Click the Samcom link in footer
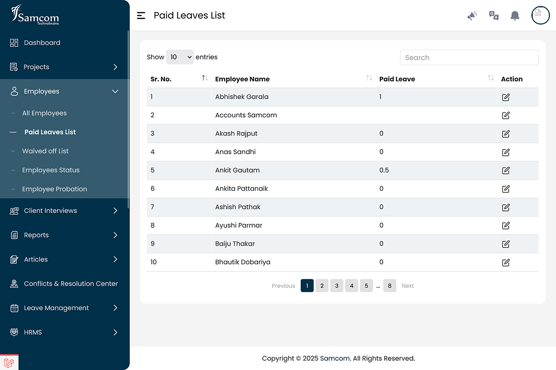The width and height of the screenshot is (556, 370). (x=335, y=358)
